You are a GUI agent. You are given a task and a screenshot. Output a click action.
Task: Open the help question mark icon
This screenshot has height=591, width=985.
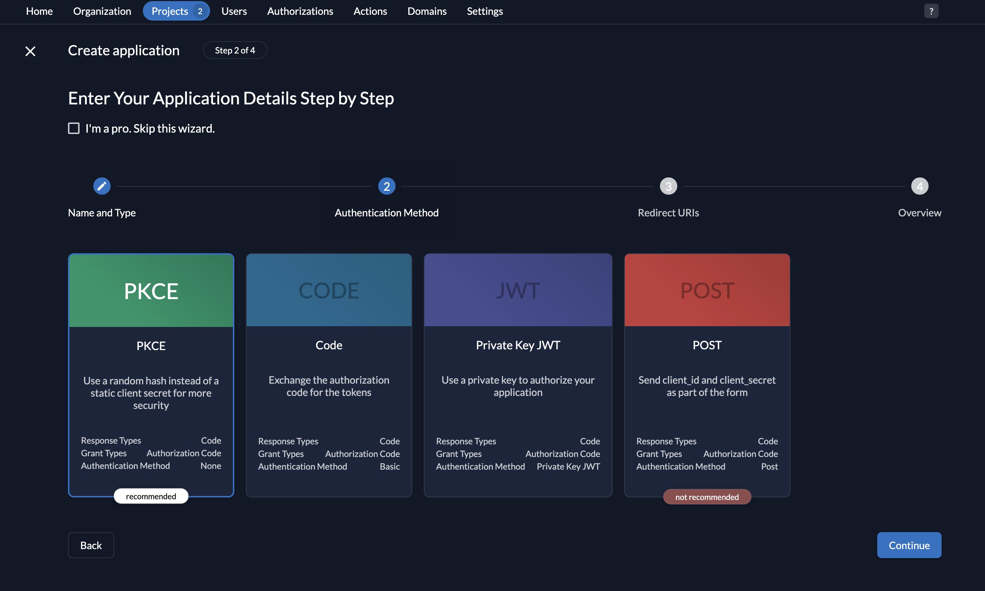(x=931, y=11)
